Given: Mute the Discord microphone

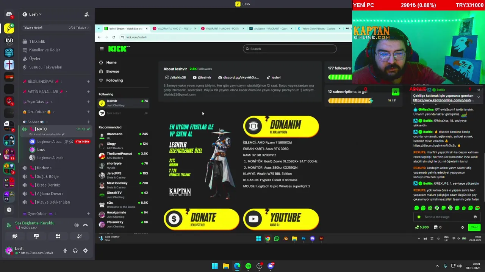Looking at the screenshot, I should (65, 250).
